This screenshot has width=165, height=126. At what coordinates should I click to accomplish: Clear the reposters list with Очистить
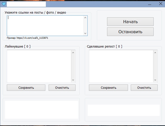coord(144,88)
